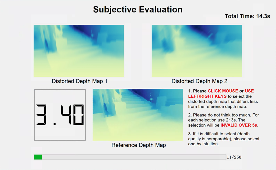Click the "Distorted Depth Map 1" caption
The height and width of the screenshot is (170, 276).
coord(79,81)
